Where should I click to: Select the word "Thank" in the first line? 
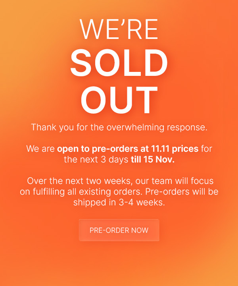[x=42, y=128]
